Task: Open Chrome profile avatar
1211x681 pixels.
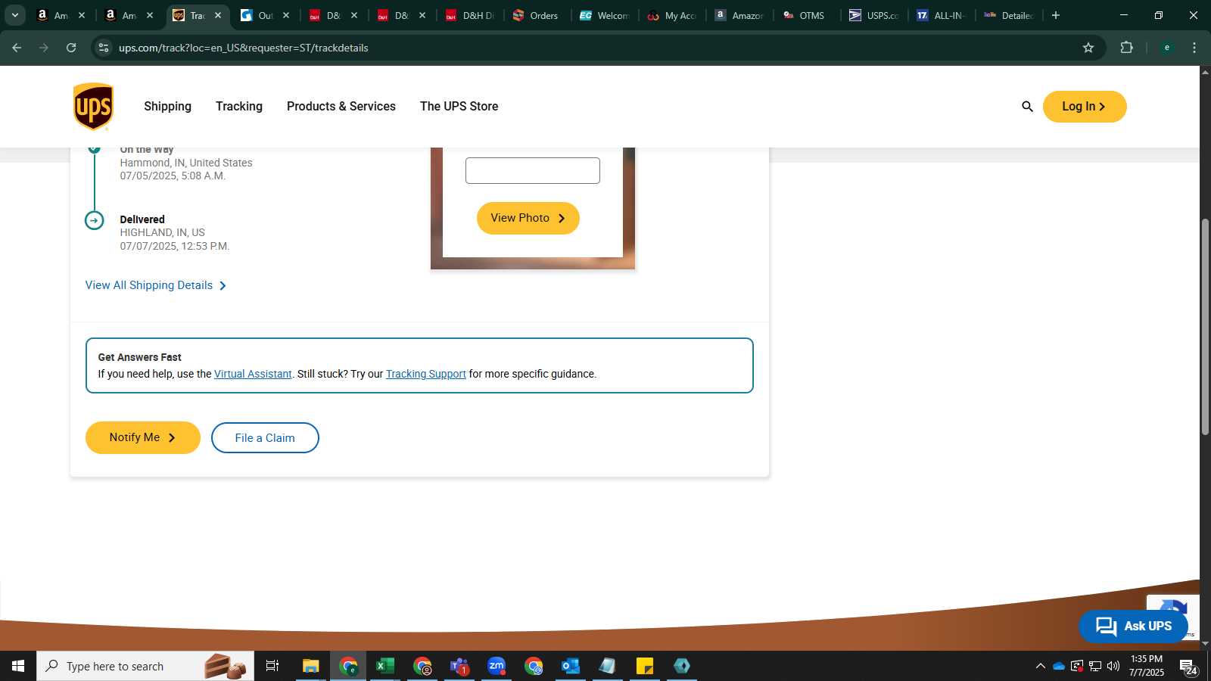Action: (1166, 48)
